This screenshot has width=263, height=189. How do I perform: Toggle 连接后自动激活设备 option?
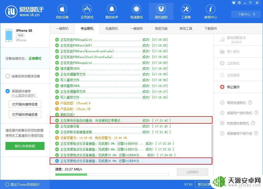(8, 76)
